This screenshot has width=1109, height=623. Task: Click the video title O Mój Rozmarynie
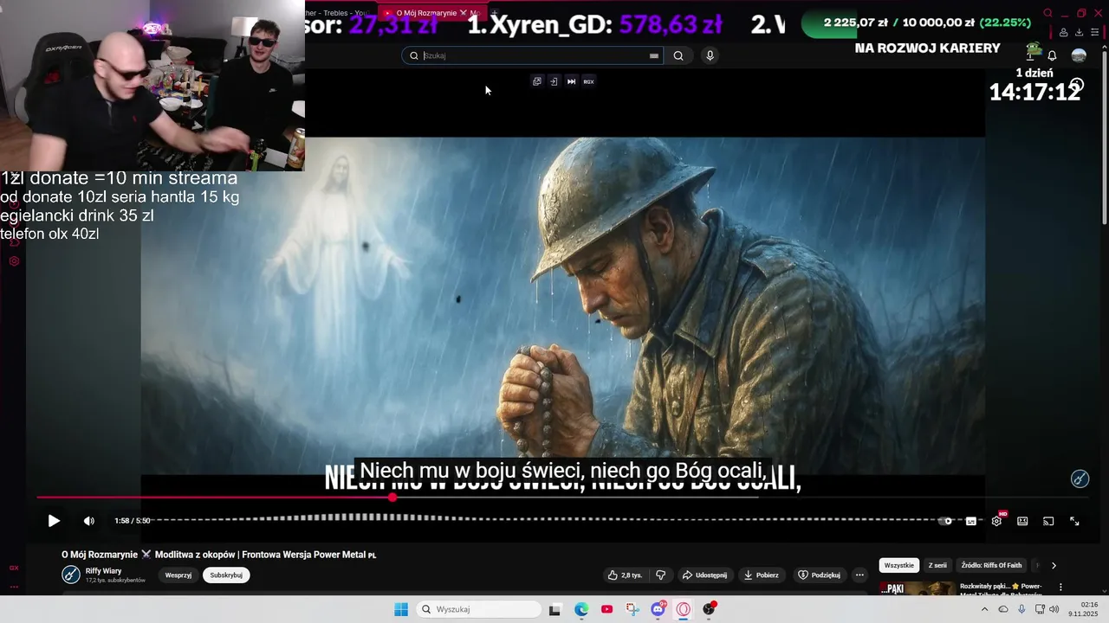click(218, 555)
